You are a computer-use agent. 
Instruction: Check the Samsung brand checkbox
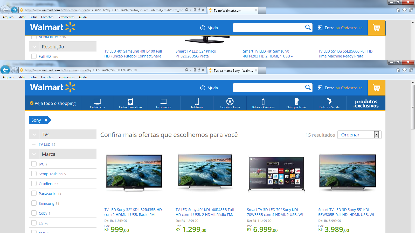click(x=34, y=203)
